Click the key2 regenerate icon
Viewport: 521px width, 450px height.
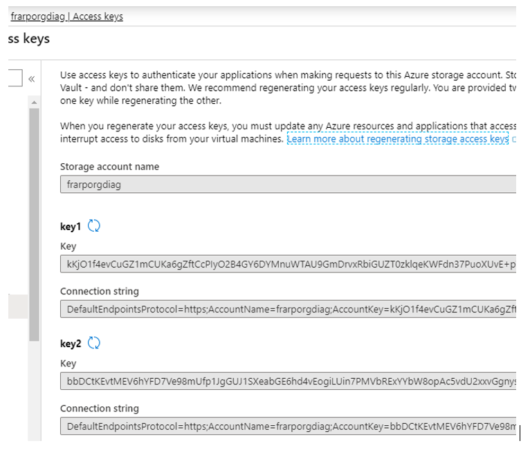point(95,344)
